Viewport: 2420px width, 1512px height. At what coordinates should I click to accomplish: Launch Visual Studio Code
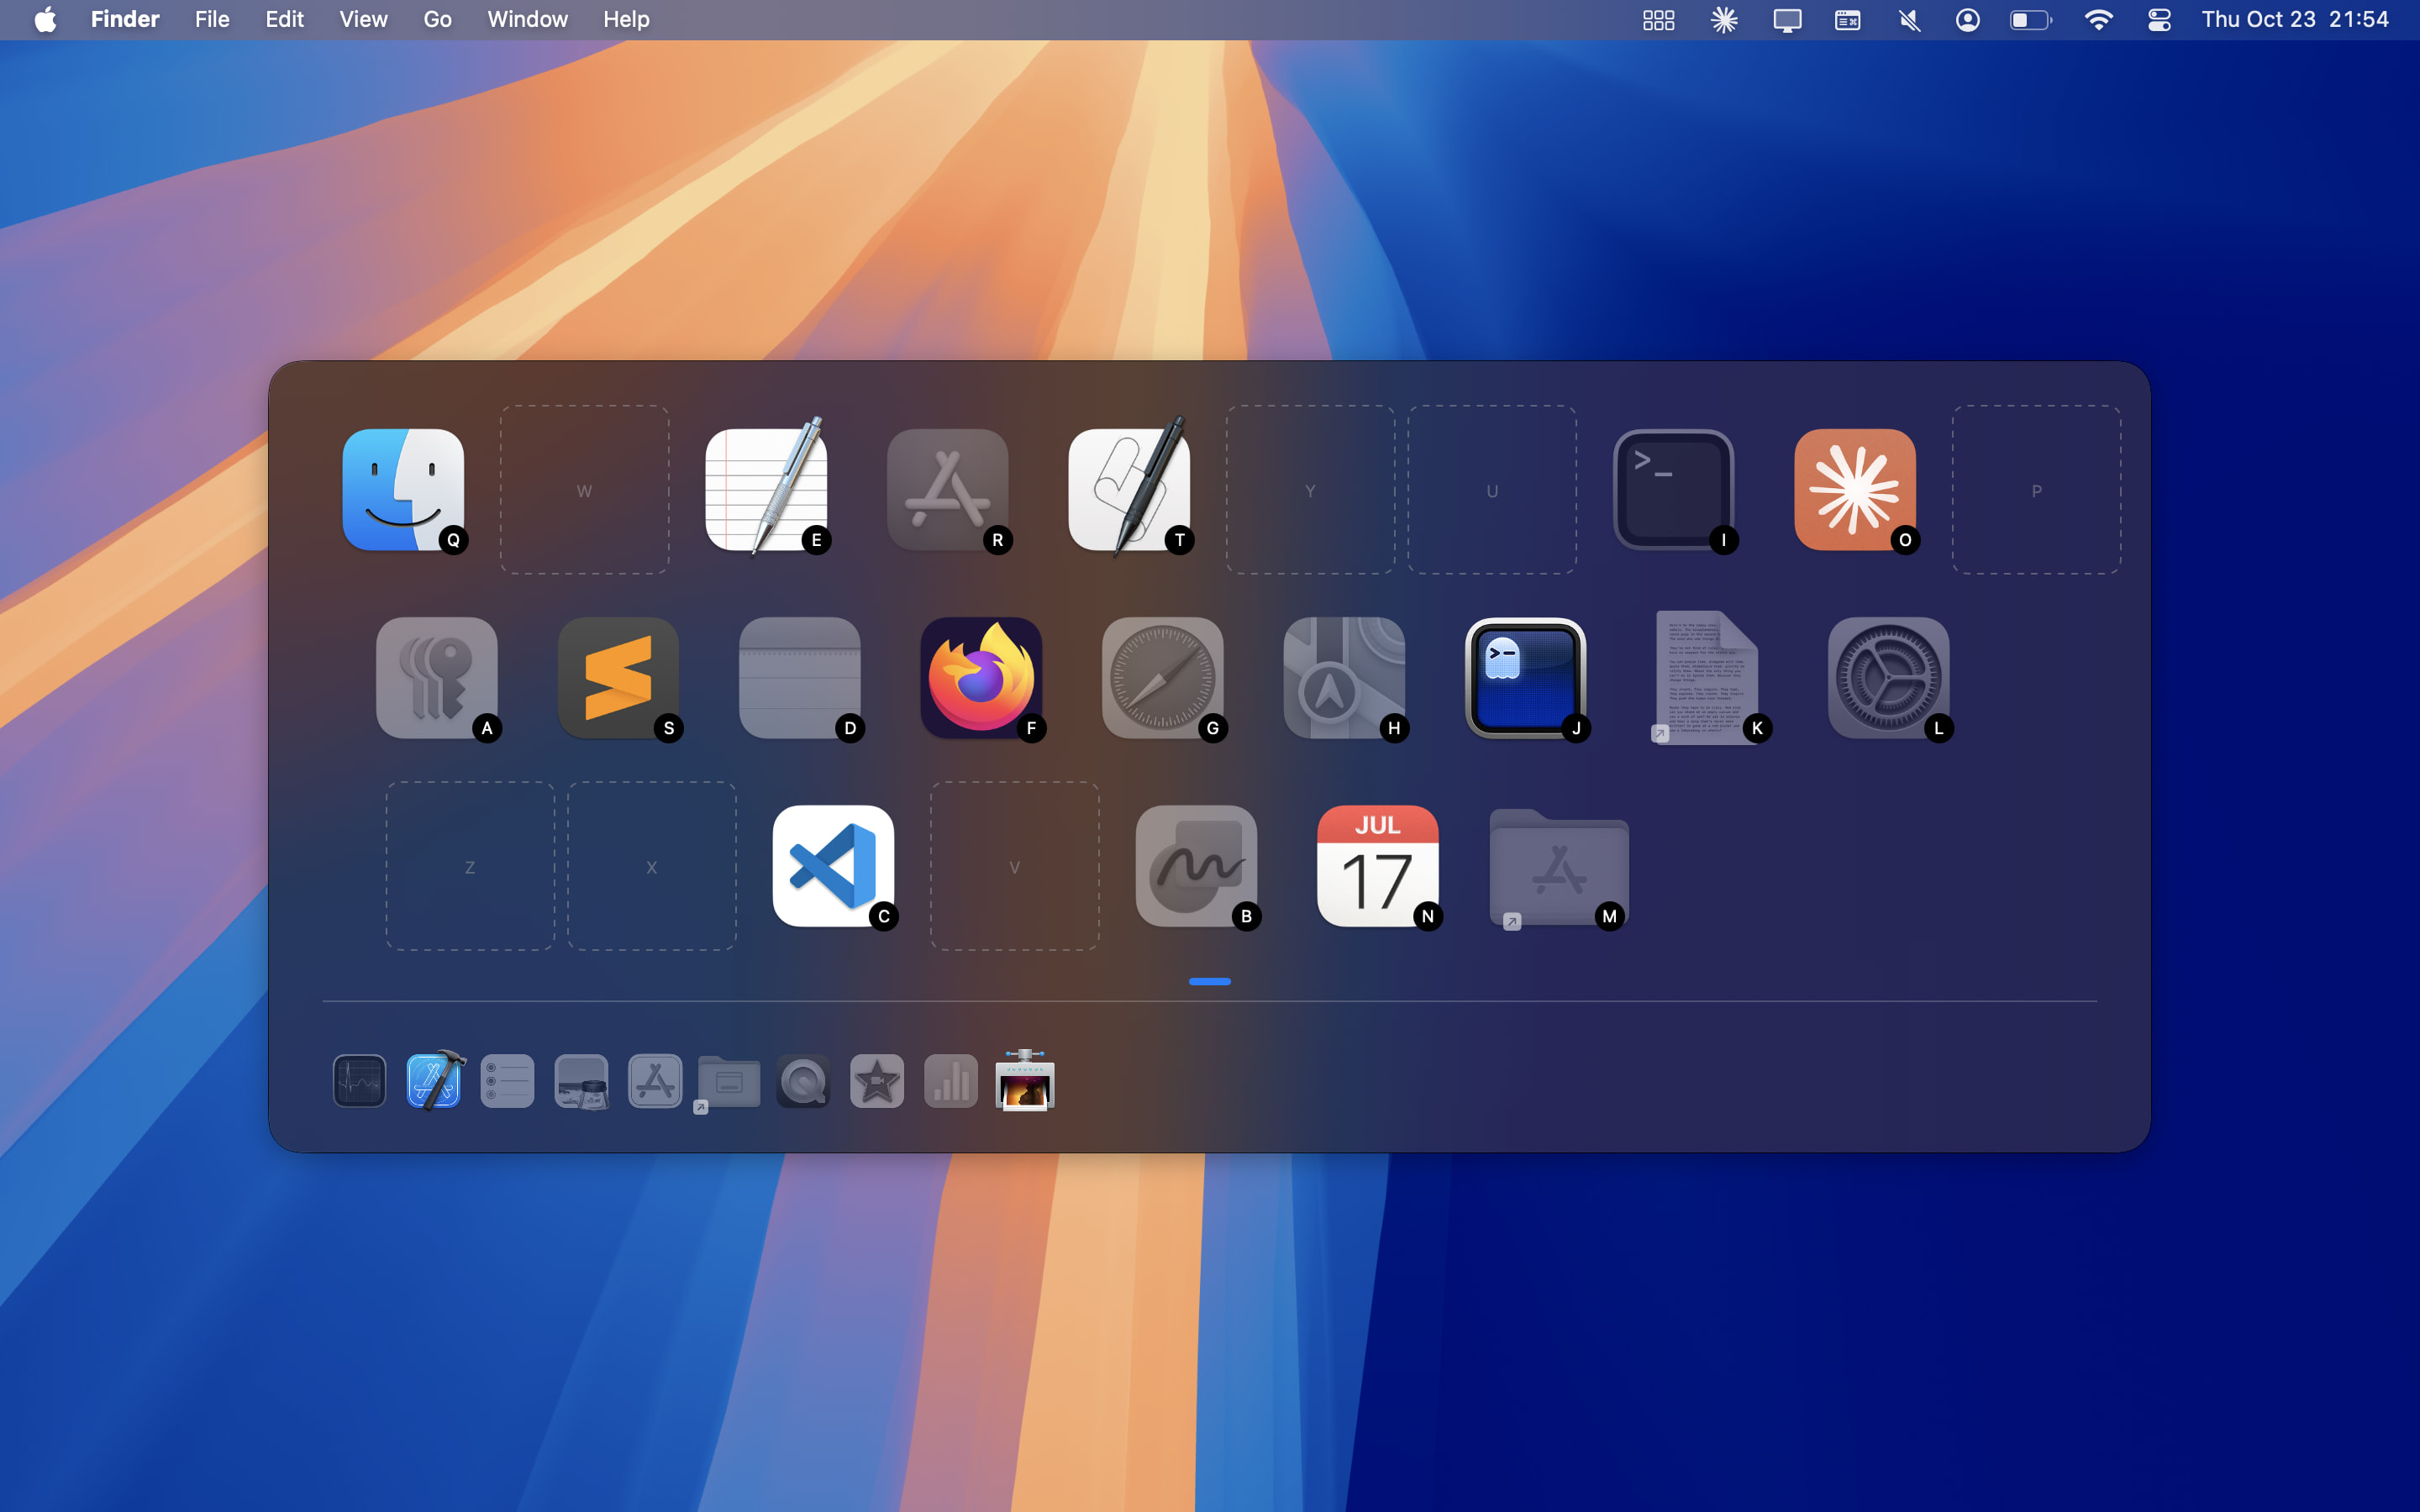pyautogui.click(x=833, y=866)
